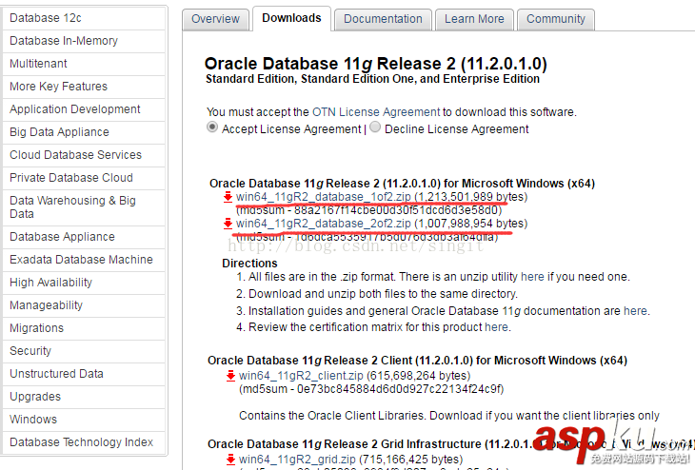Screen dimensions: 695x470
Task: Open Database Appliance sidebar item
Action: click(84, 237)
